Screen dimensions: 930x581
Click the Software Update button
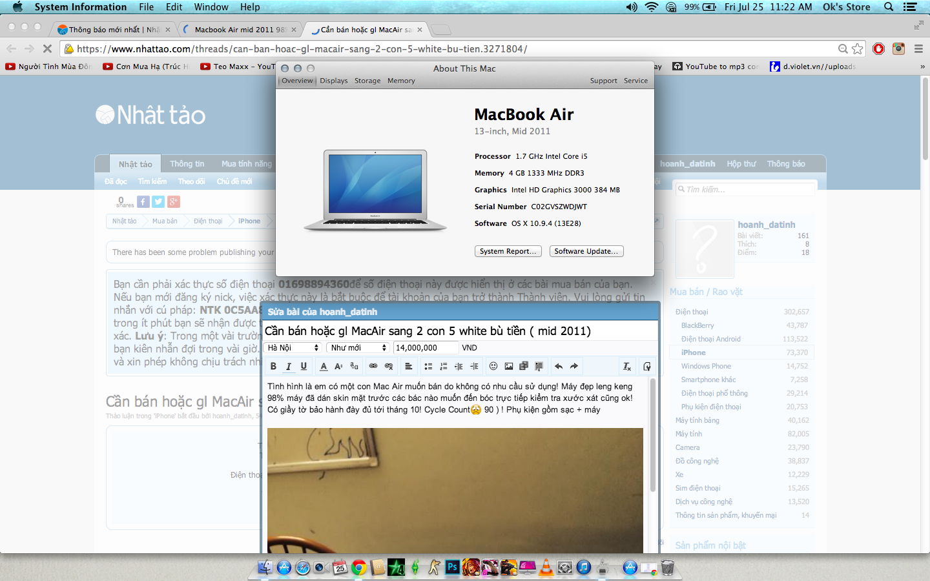586,251
